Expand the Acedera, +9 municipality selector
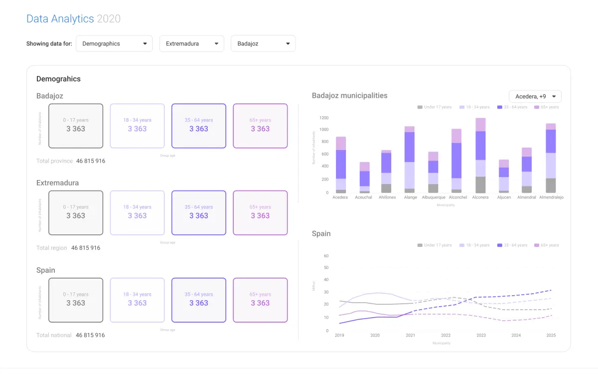 [535, 96]
